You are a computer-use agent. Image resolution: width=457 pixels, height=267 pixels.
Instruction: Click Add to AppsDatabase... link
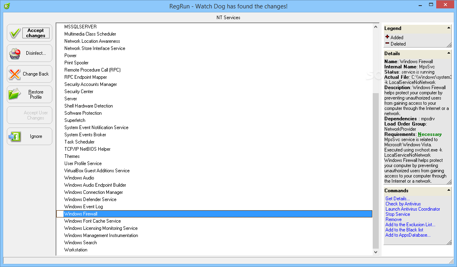coord(408,235)
